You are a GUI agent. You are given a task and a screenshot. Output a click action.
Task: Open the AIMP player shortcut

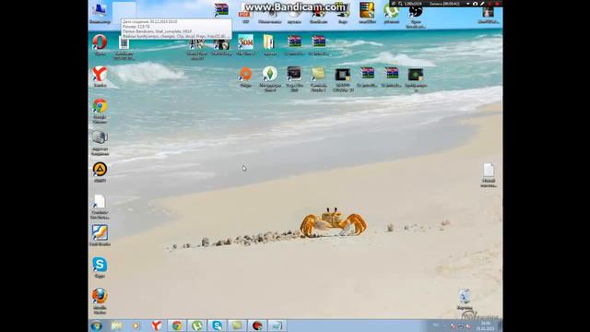100,172
